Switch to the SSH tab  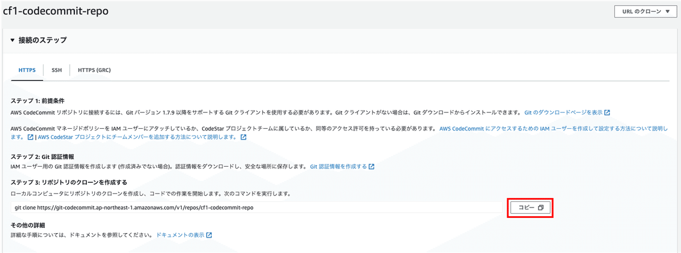(x=57, y=70)
